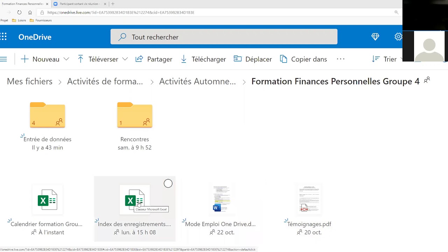The width and height of the screenshot is (448, 252).
Task: Open the Rencontres folder icon
Action: (x=135, y=115)
